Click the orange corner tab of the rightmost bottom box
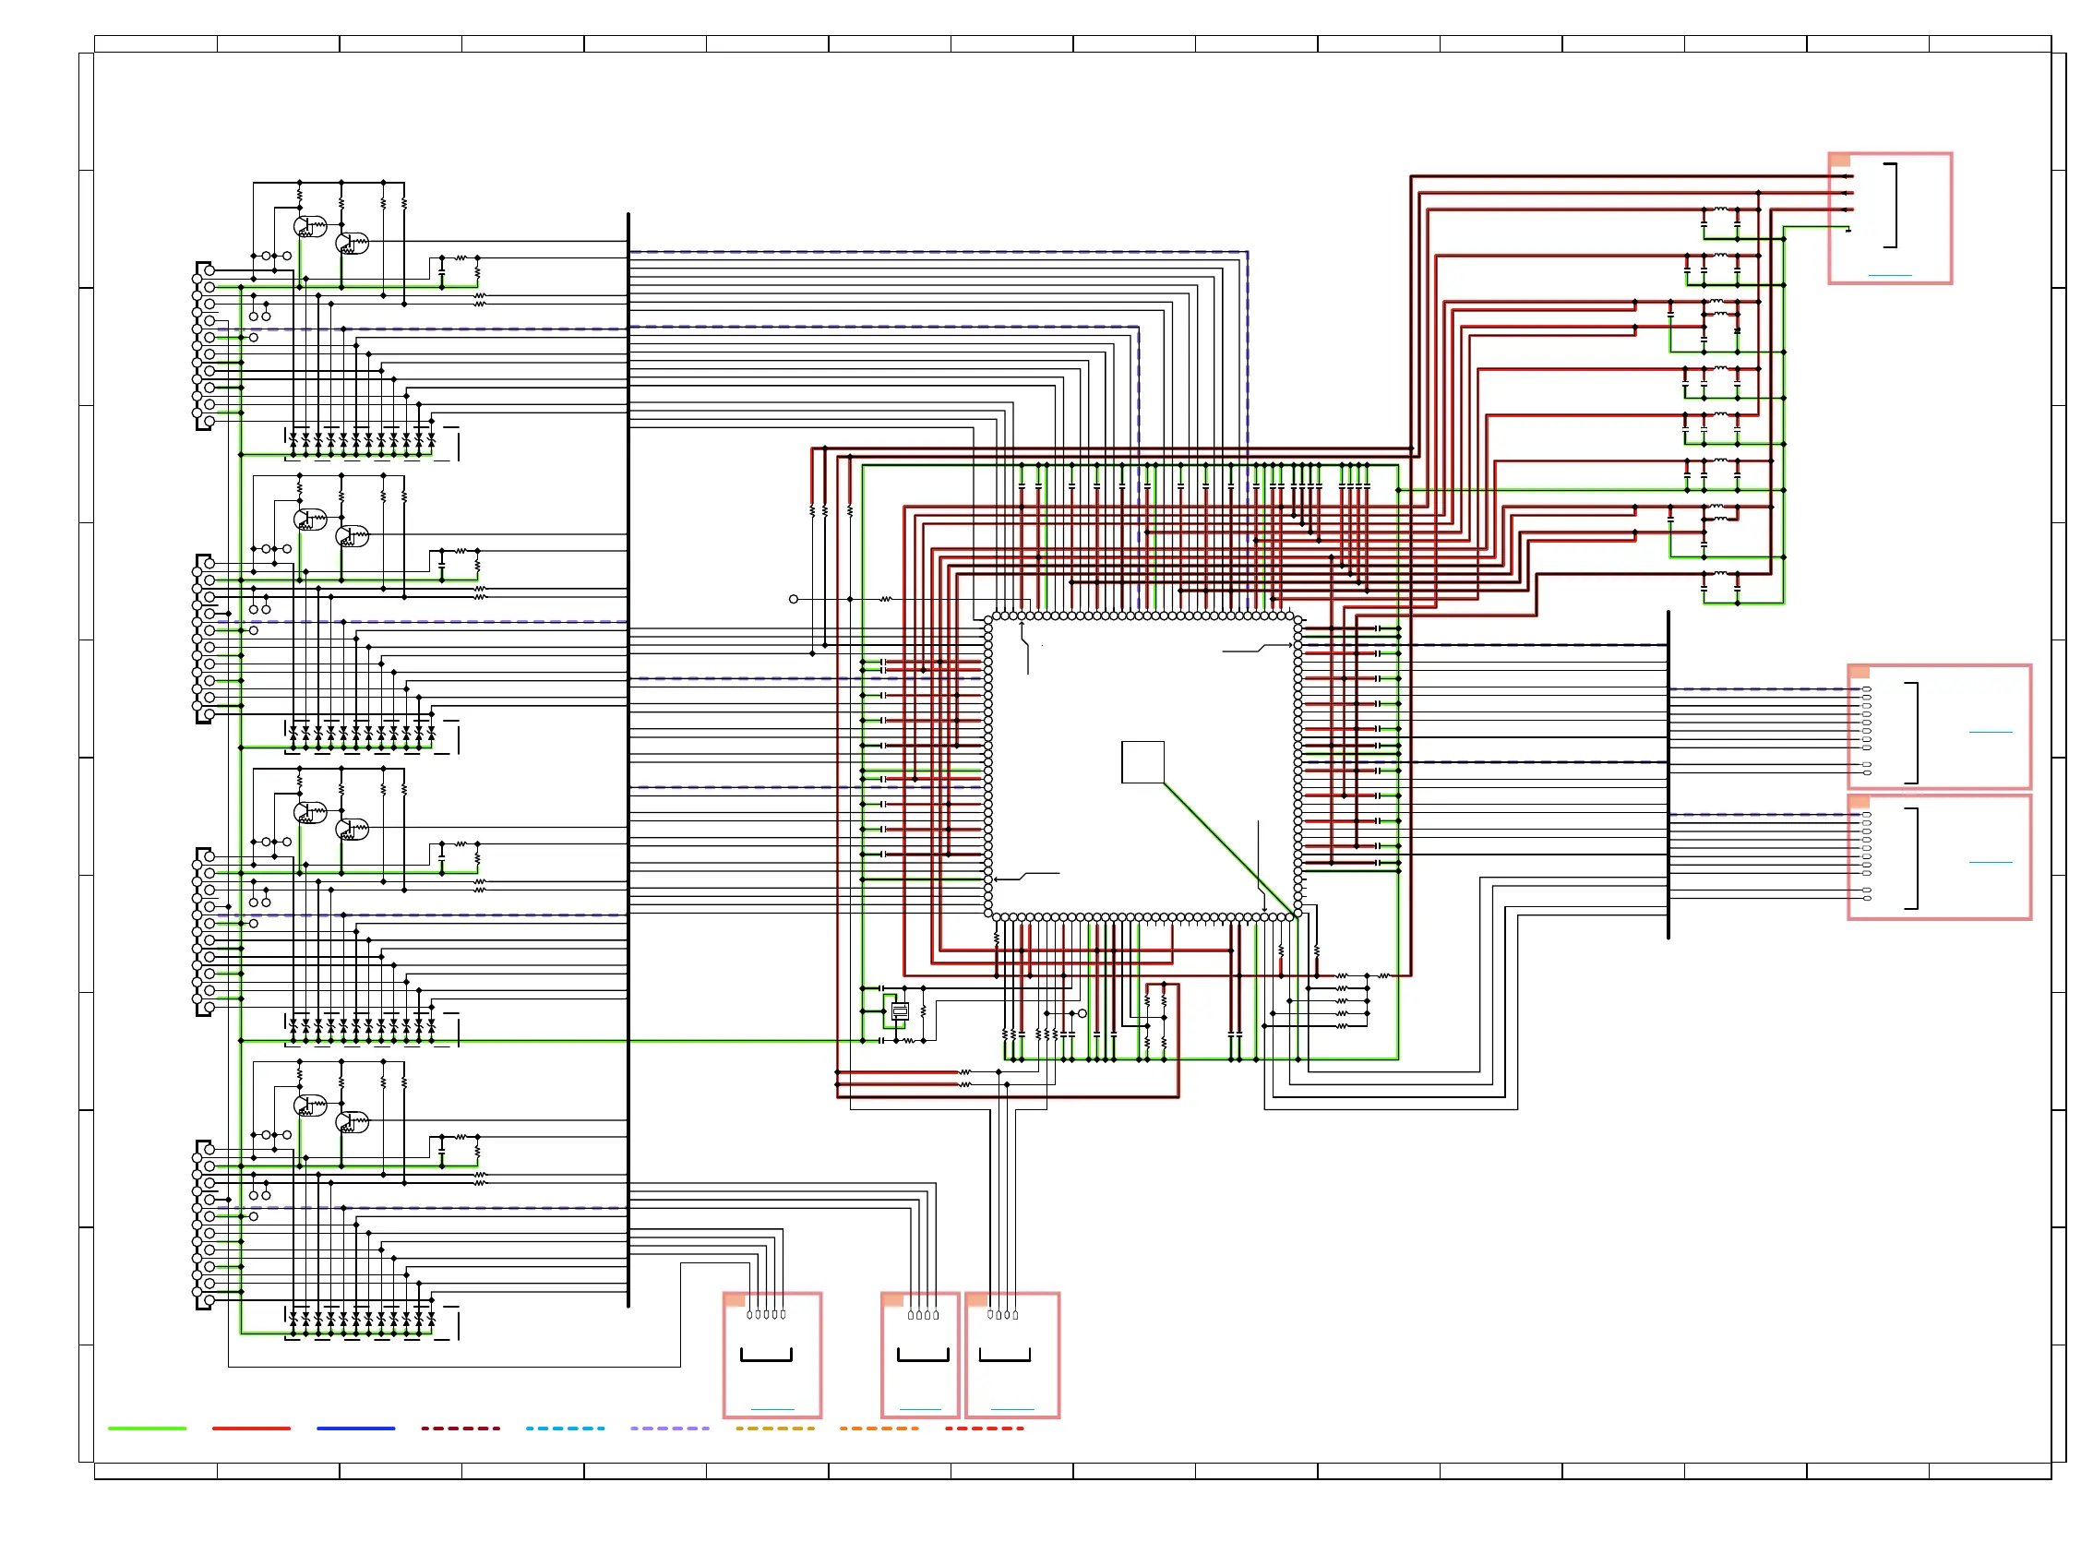2093x1554 pixels. click(x=976, y=1300)
